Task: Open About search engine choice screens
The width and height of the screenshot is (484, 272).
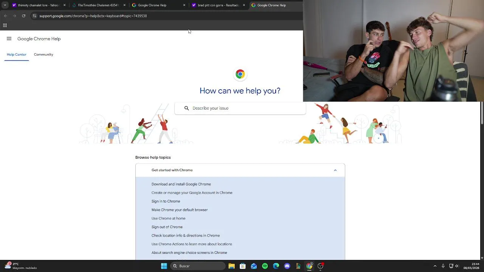Action: (x=189, y=253)
